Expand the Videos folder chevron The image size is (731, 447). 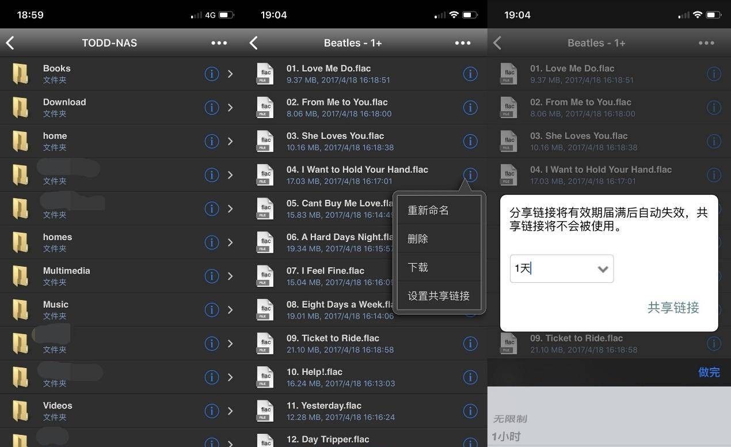[x=230, y=411]
